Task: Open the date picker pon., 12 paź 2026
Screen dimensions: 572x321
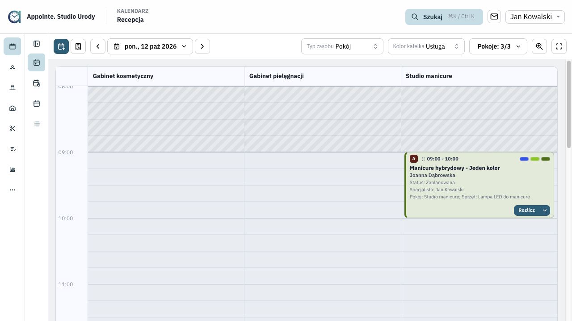Action: pos(150,46)
